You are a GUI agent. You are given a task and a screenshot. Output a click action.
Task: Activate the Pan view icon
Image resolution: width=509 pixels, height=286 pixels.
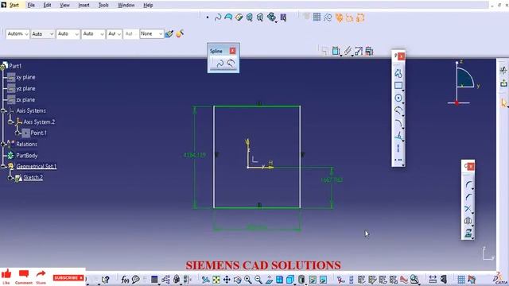click(227, 280)
